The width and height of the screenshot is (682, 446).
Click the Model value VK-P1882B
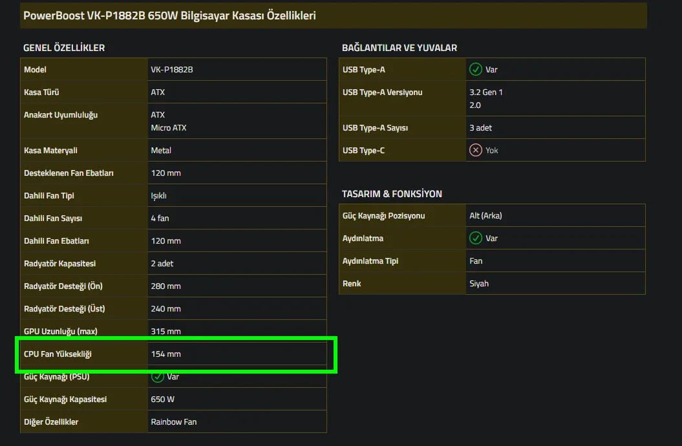(172, 70)
